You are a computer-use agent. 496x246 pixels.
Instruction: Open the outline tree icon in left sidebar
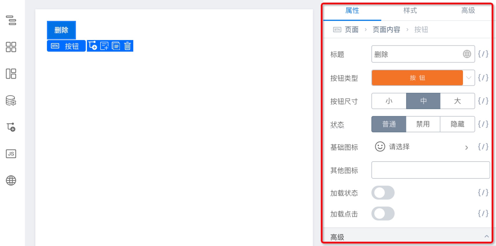coord(11,20)
